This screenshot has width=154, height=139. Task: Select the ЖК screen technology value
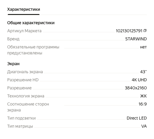[143, 96]
